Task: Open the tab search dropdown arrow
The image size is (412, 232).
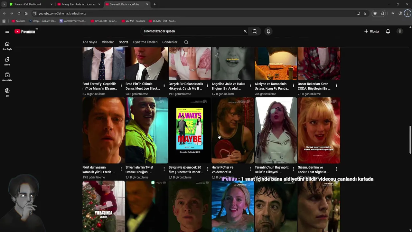Action: coord(4,4)
